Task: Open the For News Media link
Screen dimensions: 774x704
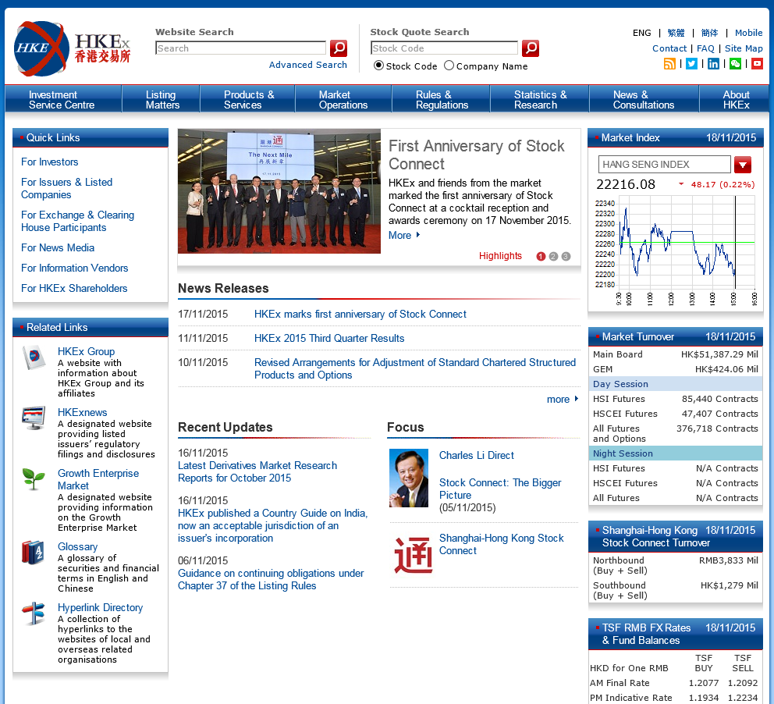Action: click(58, 248)
